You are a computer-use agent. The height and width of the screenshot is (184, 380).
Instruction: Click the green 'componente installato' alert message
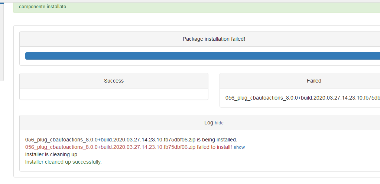pos(42,7)
